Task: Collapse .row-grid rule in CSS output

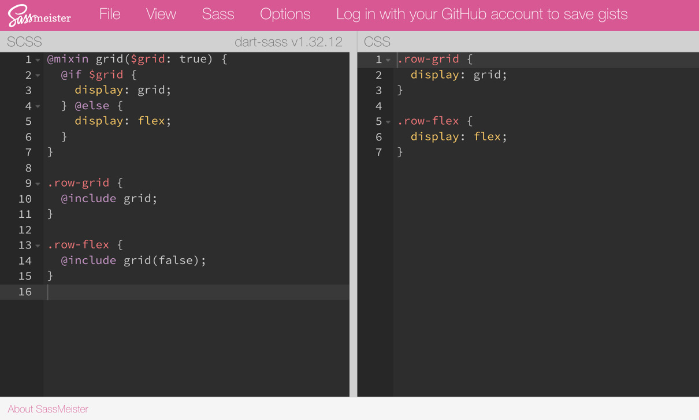Action: click(x=388, y=60)
